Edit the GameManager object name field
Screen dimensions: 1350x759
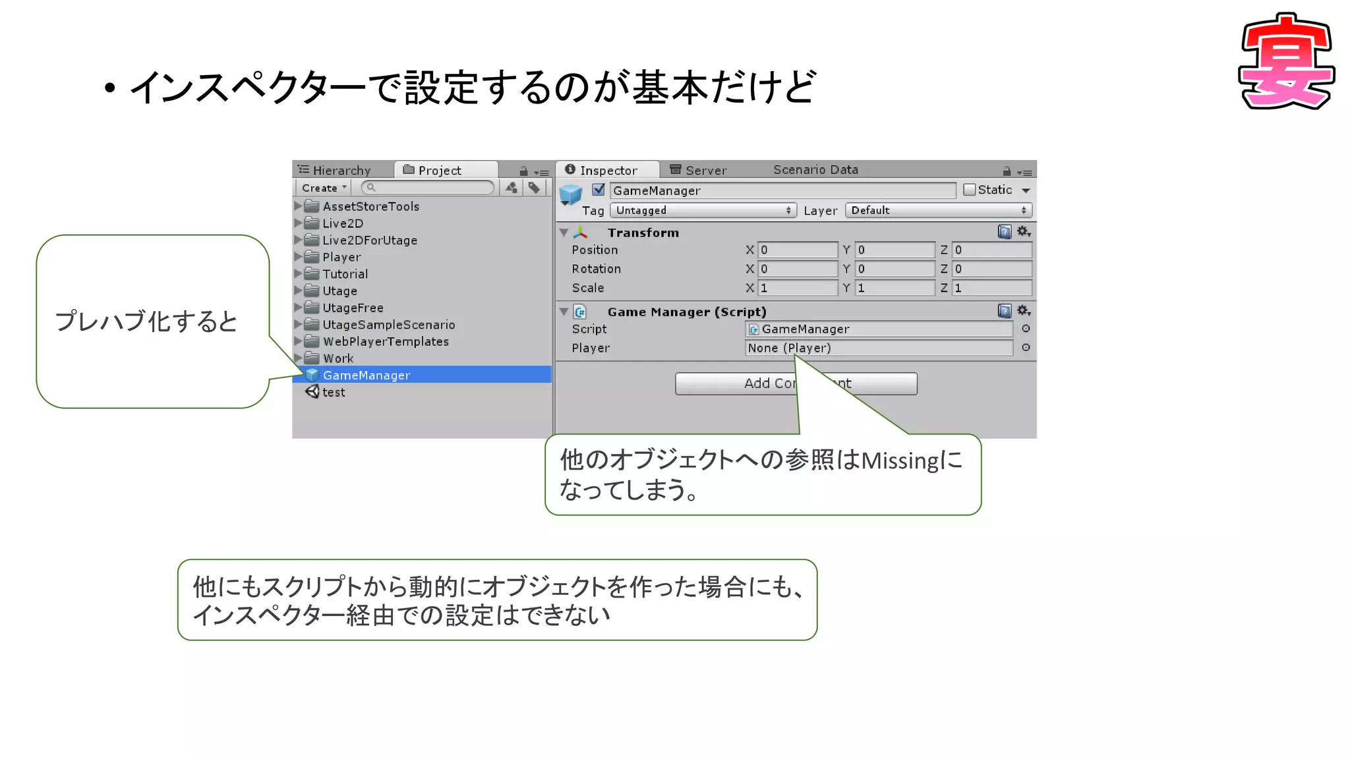click(782, 190)
